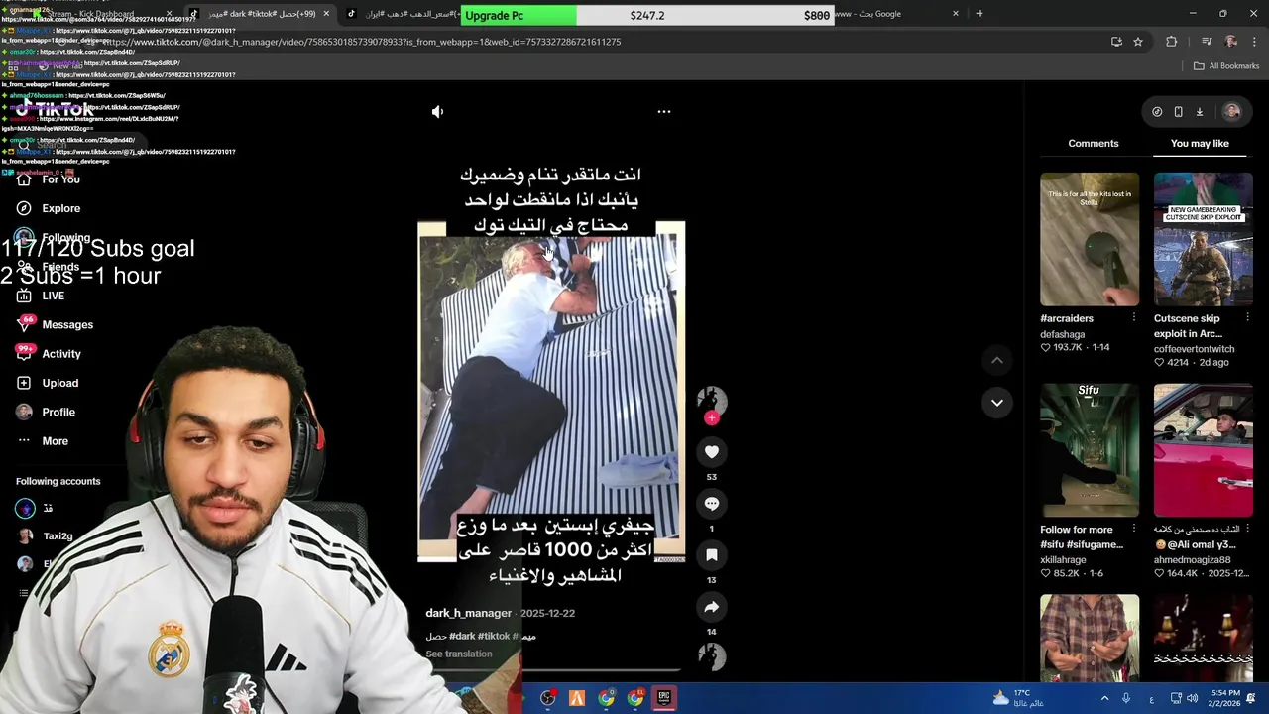
Task: Click See translation under the caption
Action: [459, 654]
